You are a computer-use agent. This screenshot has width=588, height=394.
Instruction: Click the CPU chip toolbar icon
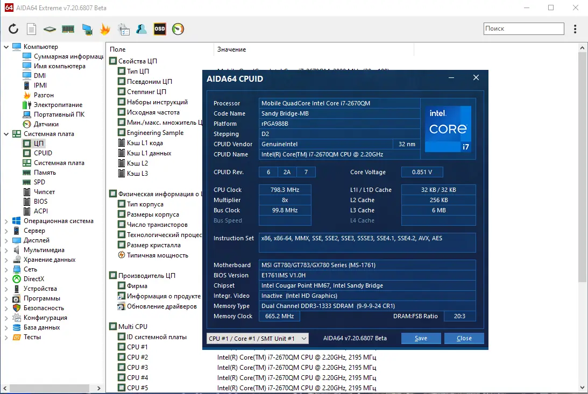(x=50, y=29)
